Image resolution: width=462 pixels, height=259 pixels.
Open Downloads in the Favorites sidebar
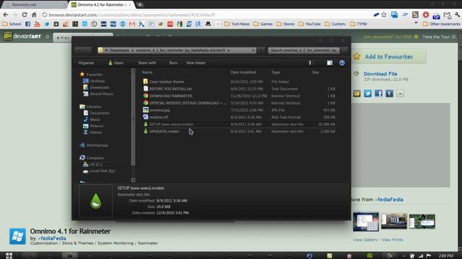click(x=100, y=87)
